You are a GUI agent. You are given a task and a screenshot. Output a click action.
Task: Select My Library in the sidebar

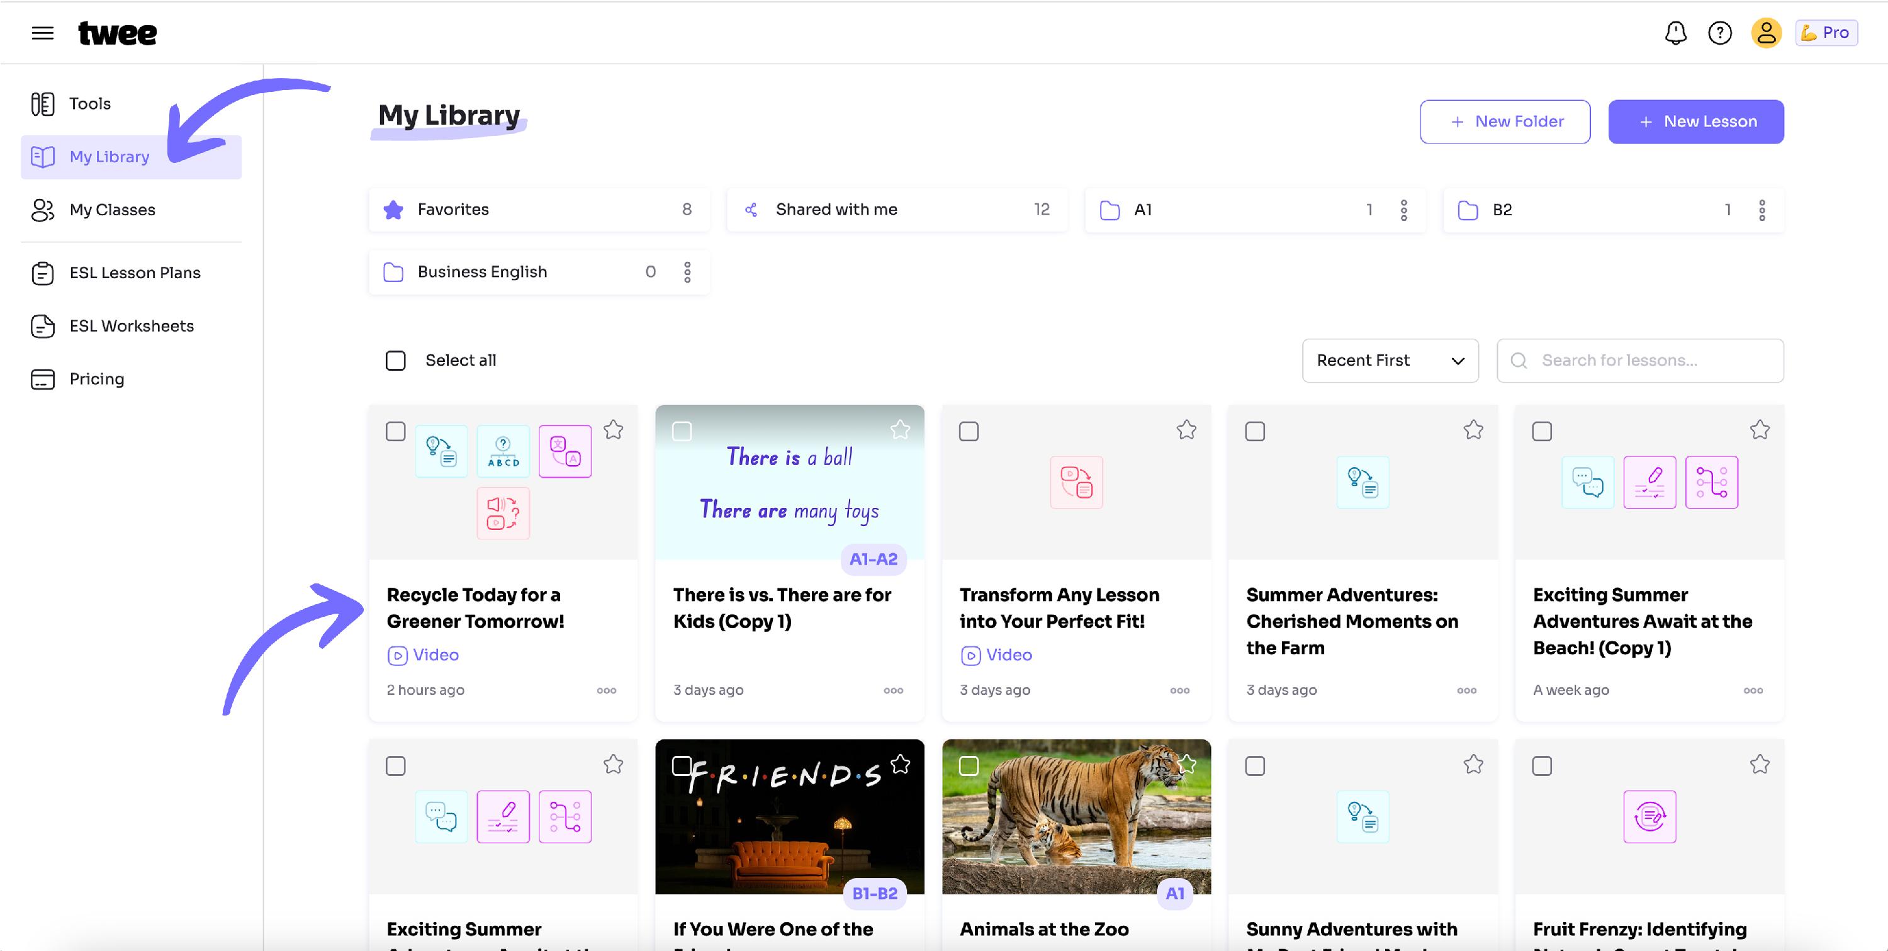[131, 157]
